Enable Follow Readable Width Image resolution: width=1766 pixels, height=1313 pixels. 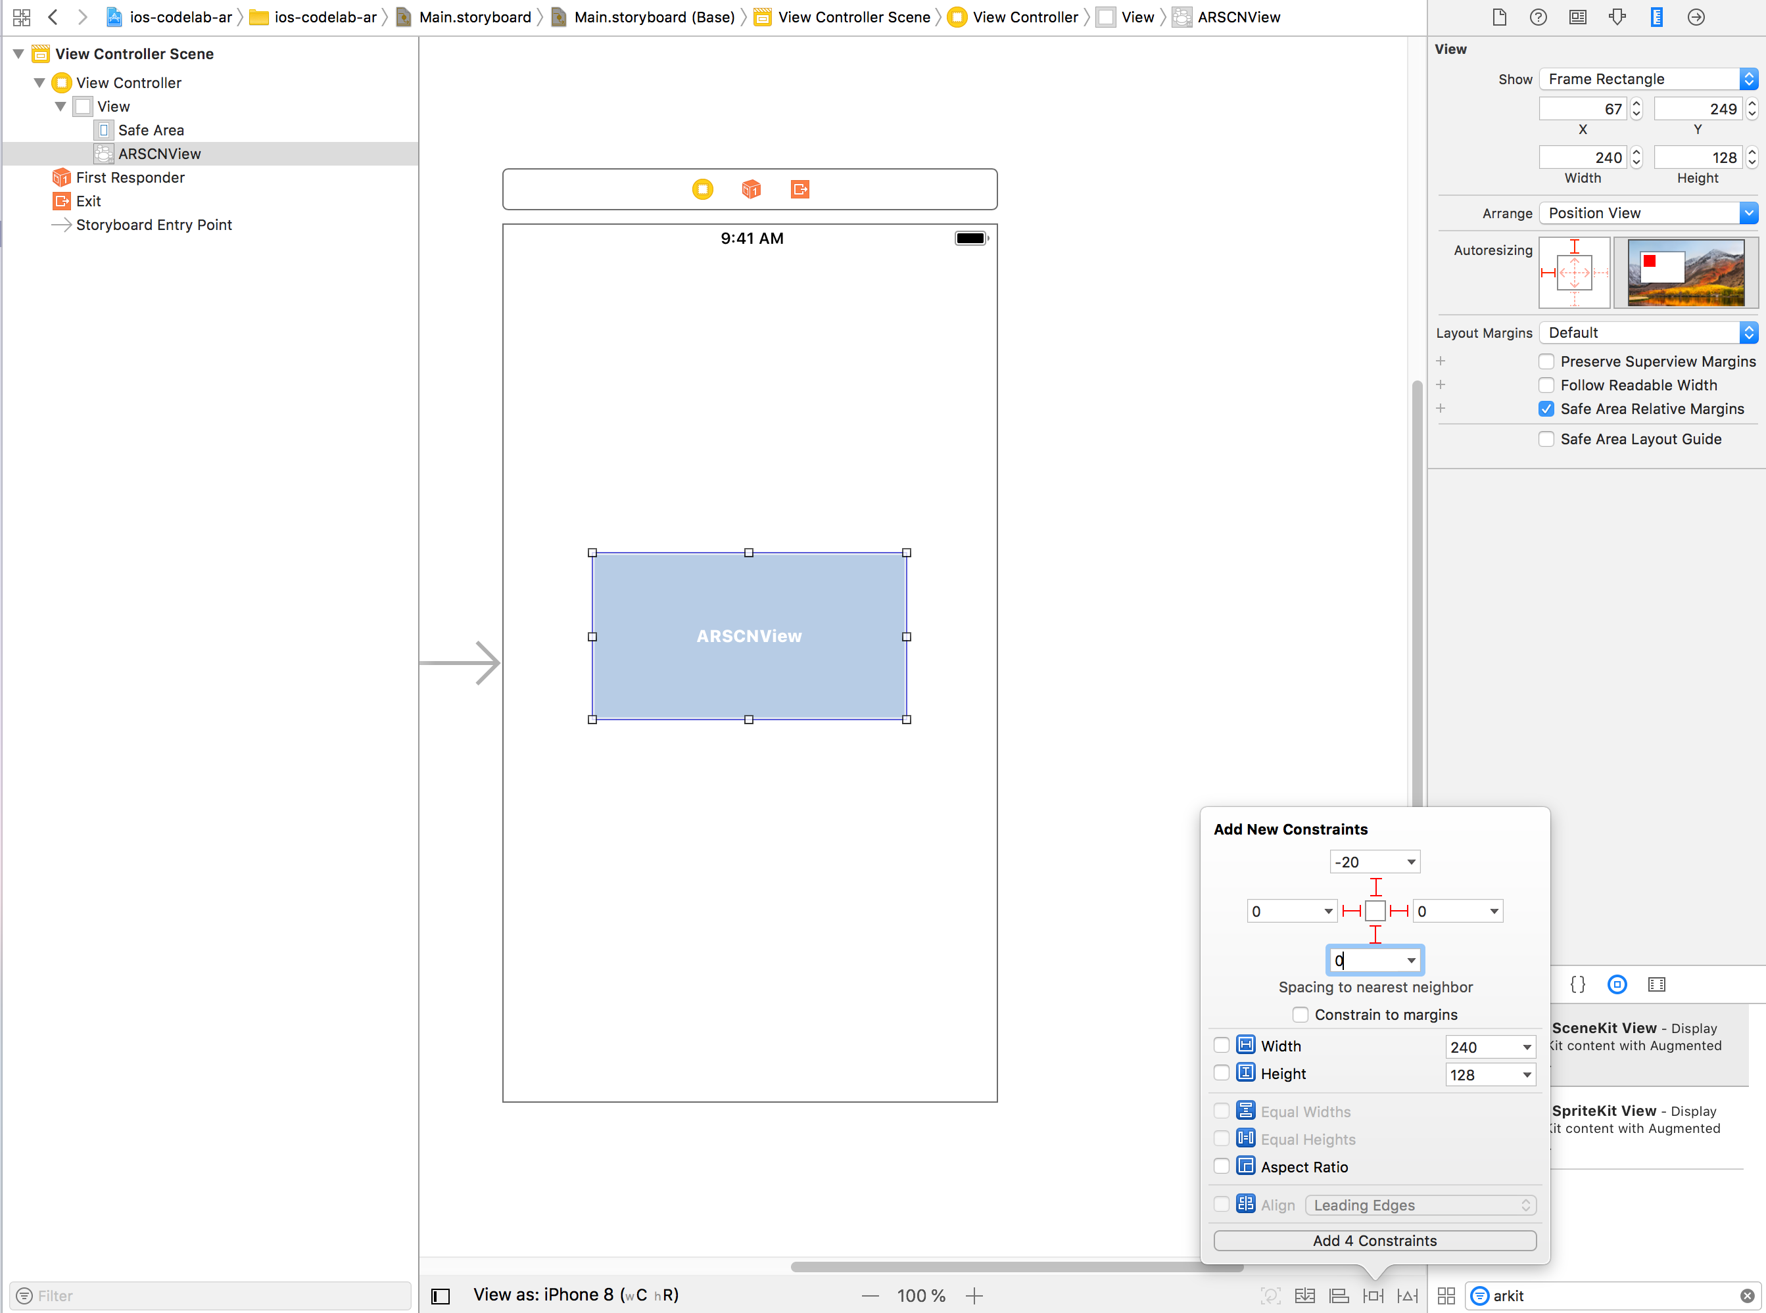coord(1546,386)
